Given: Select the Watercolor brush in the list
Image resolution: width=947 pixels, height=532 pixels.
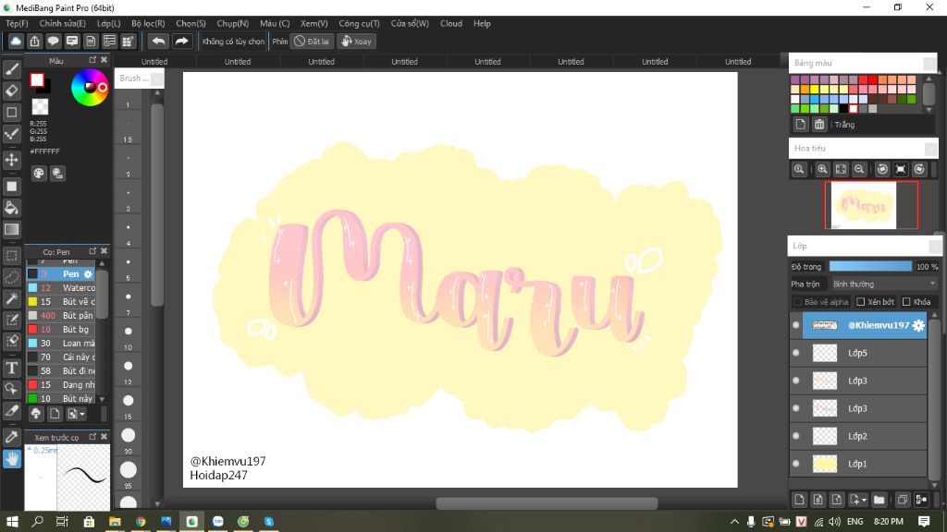Looking at the screenshot, I should point(60,288).
